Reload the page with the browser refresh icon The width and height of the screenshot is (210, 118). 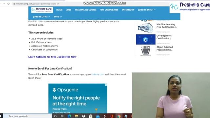coord(9,4)
